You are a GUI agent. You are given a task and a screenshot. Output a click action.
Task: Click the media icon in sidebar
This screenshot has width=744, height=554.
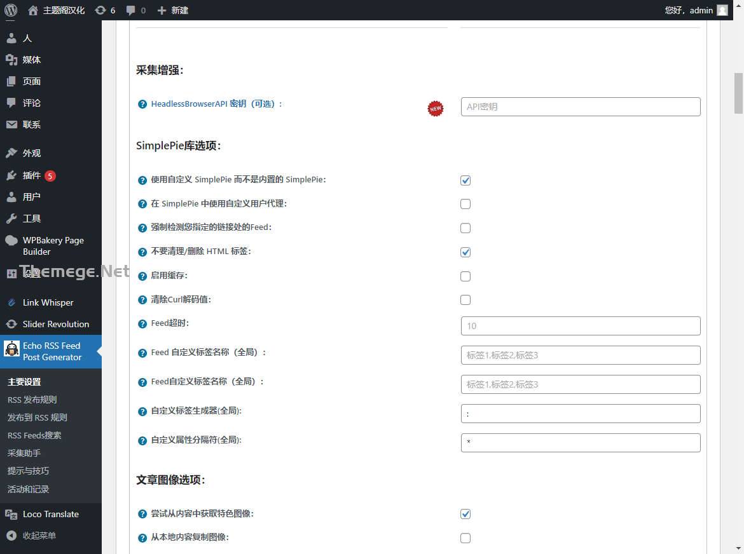(11, 60)
